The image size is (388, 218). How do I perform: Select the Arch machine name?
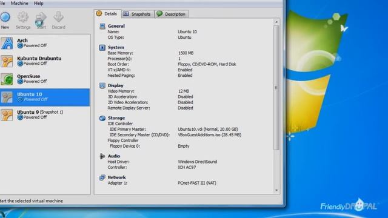22,41
